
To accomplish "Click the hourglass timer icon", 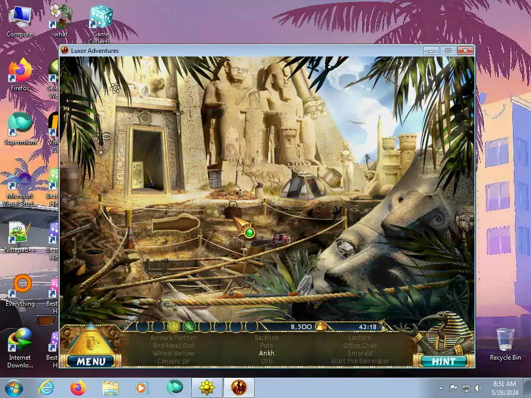I will pos(383,325).
